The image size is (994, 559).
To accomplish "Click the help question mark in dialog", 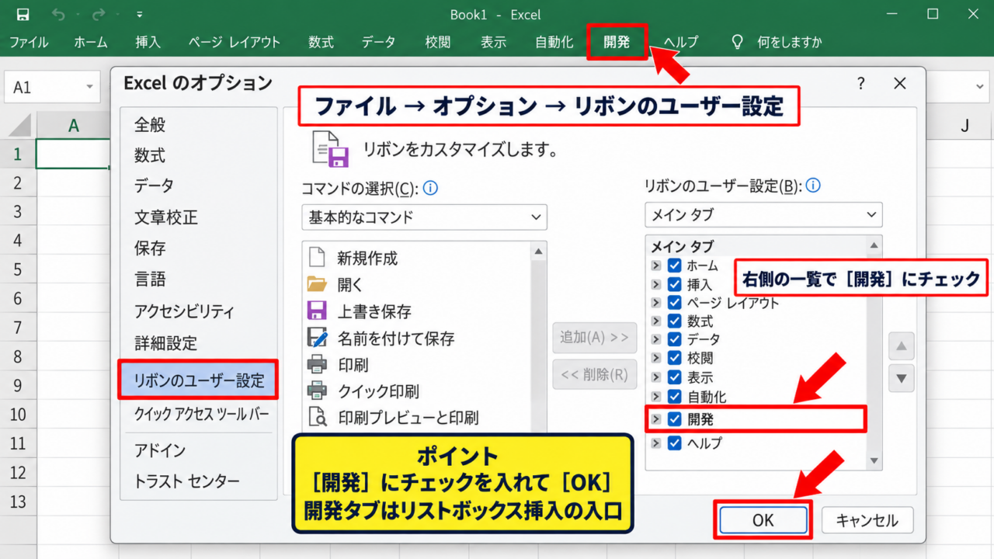I will pos(862,85).
